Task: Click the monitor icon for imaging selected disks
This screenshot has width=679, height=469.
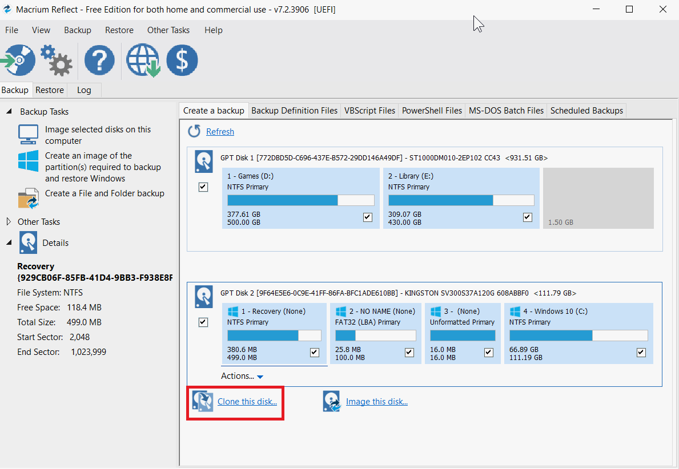Action: pos(28,135)
